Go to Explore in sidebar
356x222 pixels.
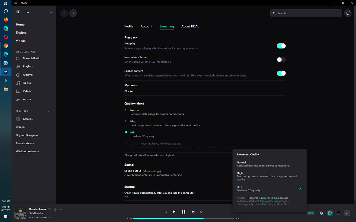point(21,32)
